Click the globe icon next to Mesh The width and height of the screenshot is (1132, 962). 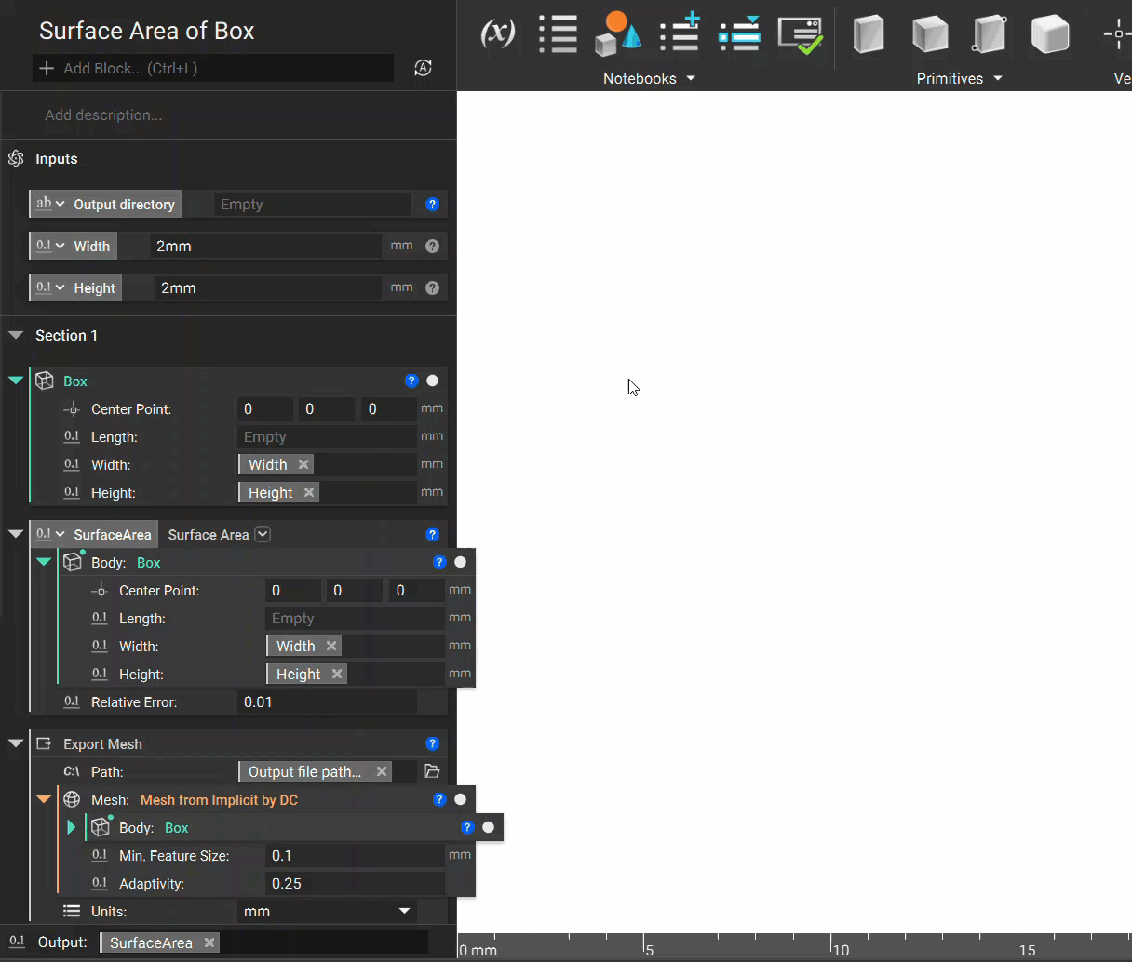[72, 799]
